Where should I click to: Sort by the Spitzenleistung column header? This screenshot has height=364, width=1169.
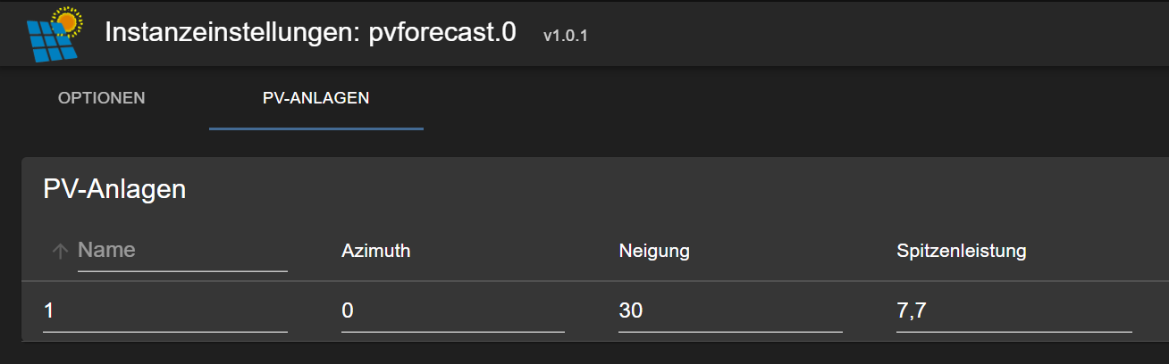click(x=962, y=251)
